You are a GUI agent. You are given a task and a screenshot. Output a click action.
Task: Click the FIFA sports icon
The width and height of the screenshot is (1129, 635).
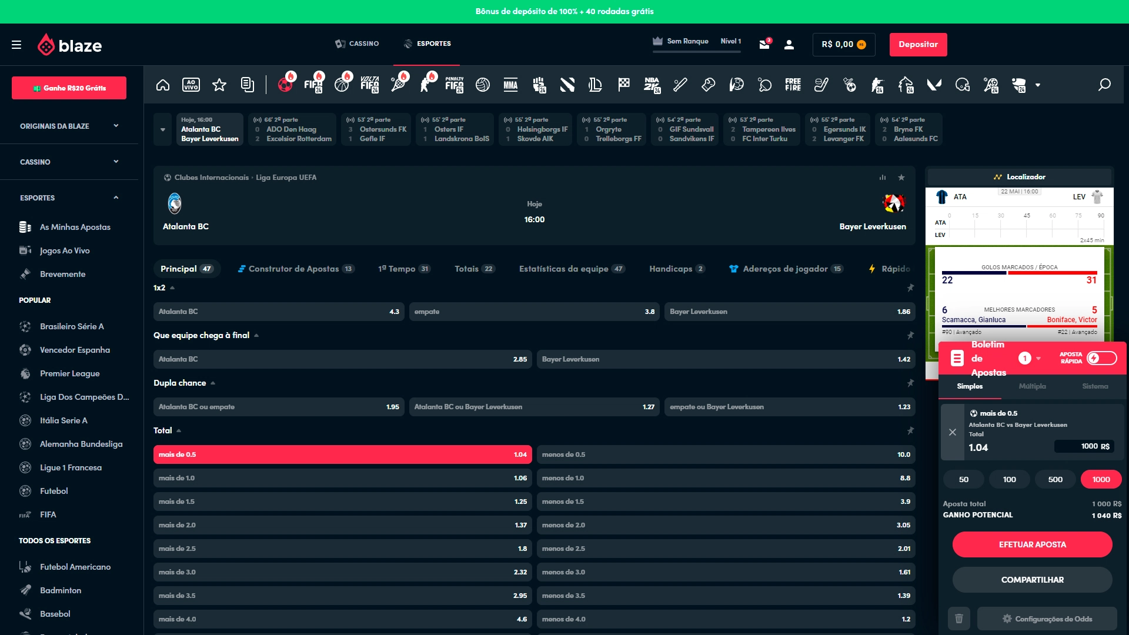pos(313,85)
